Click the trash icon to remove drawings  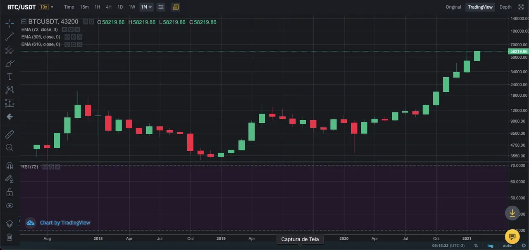(x=10, y=237)
